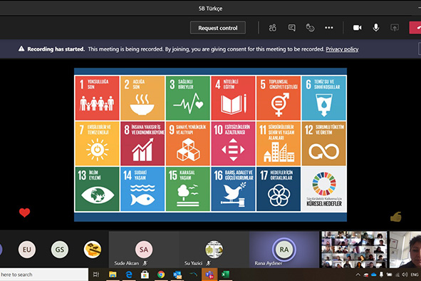Select the Rana Aydiner participant tile
421x281 pixels.
284,250
